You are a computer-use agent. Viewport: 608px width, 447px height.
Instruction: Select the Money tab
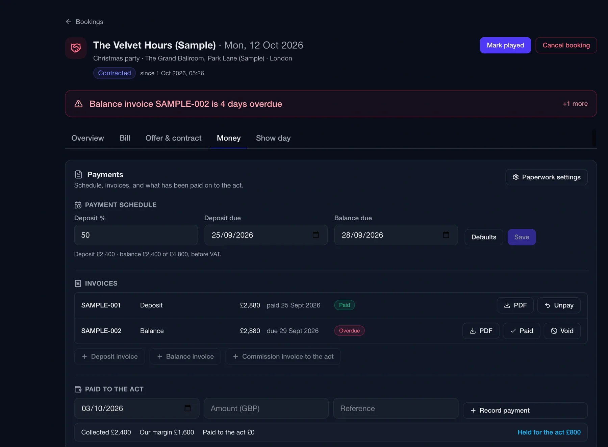pyautogui.click(x=229, y=138)
